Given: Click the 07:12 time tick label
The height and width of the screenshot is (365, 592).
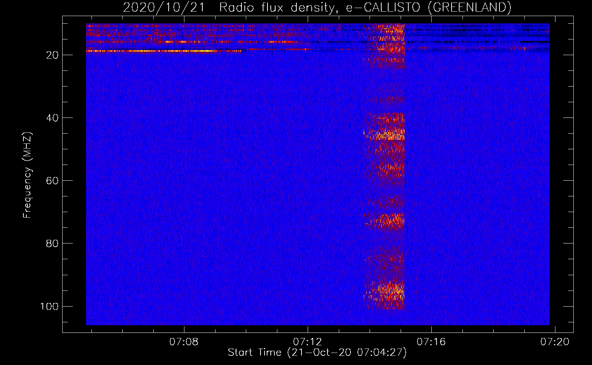Looking at the screenshot, I should pos(307,342).
